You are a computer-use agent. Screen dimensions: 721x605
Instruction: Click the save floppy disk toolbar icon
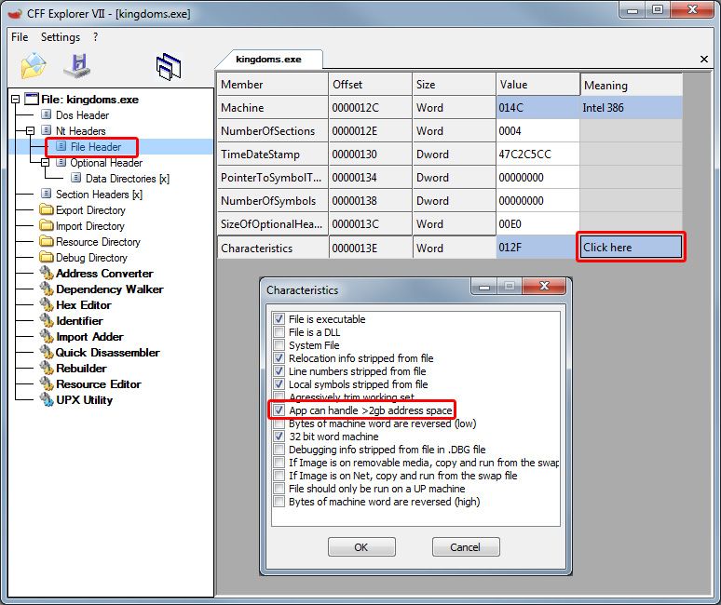pos(76,66)
